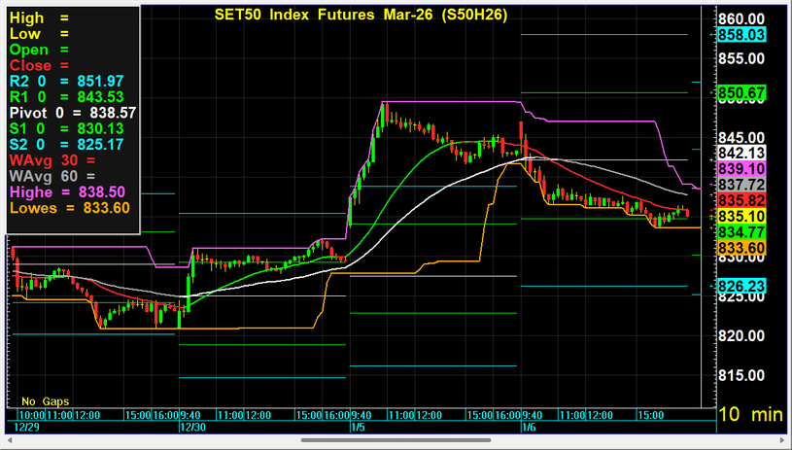
Task: Click the No Gaps label
Action: coord(47,400)
